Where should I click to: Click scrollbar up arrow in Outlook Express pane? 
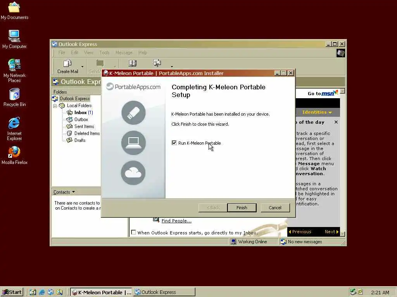(x=342, y=91)
